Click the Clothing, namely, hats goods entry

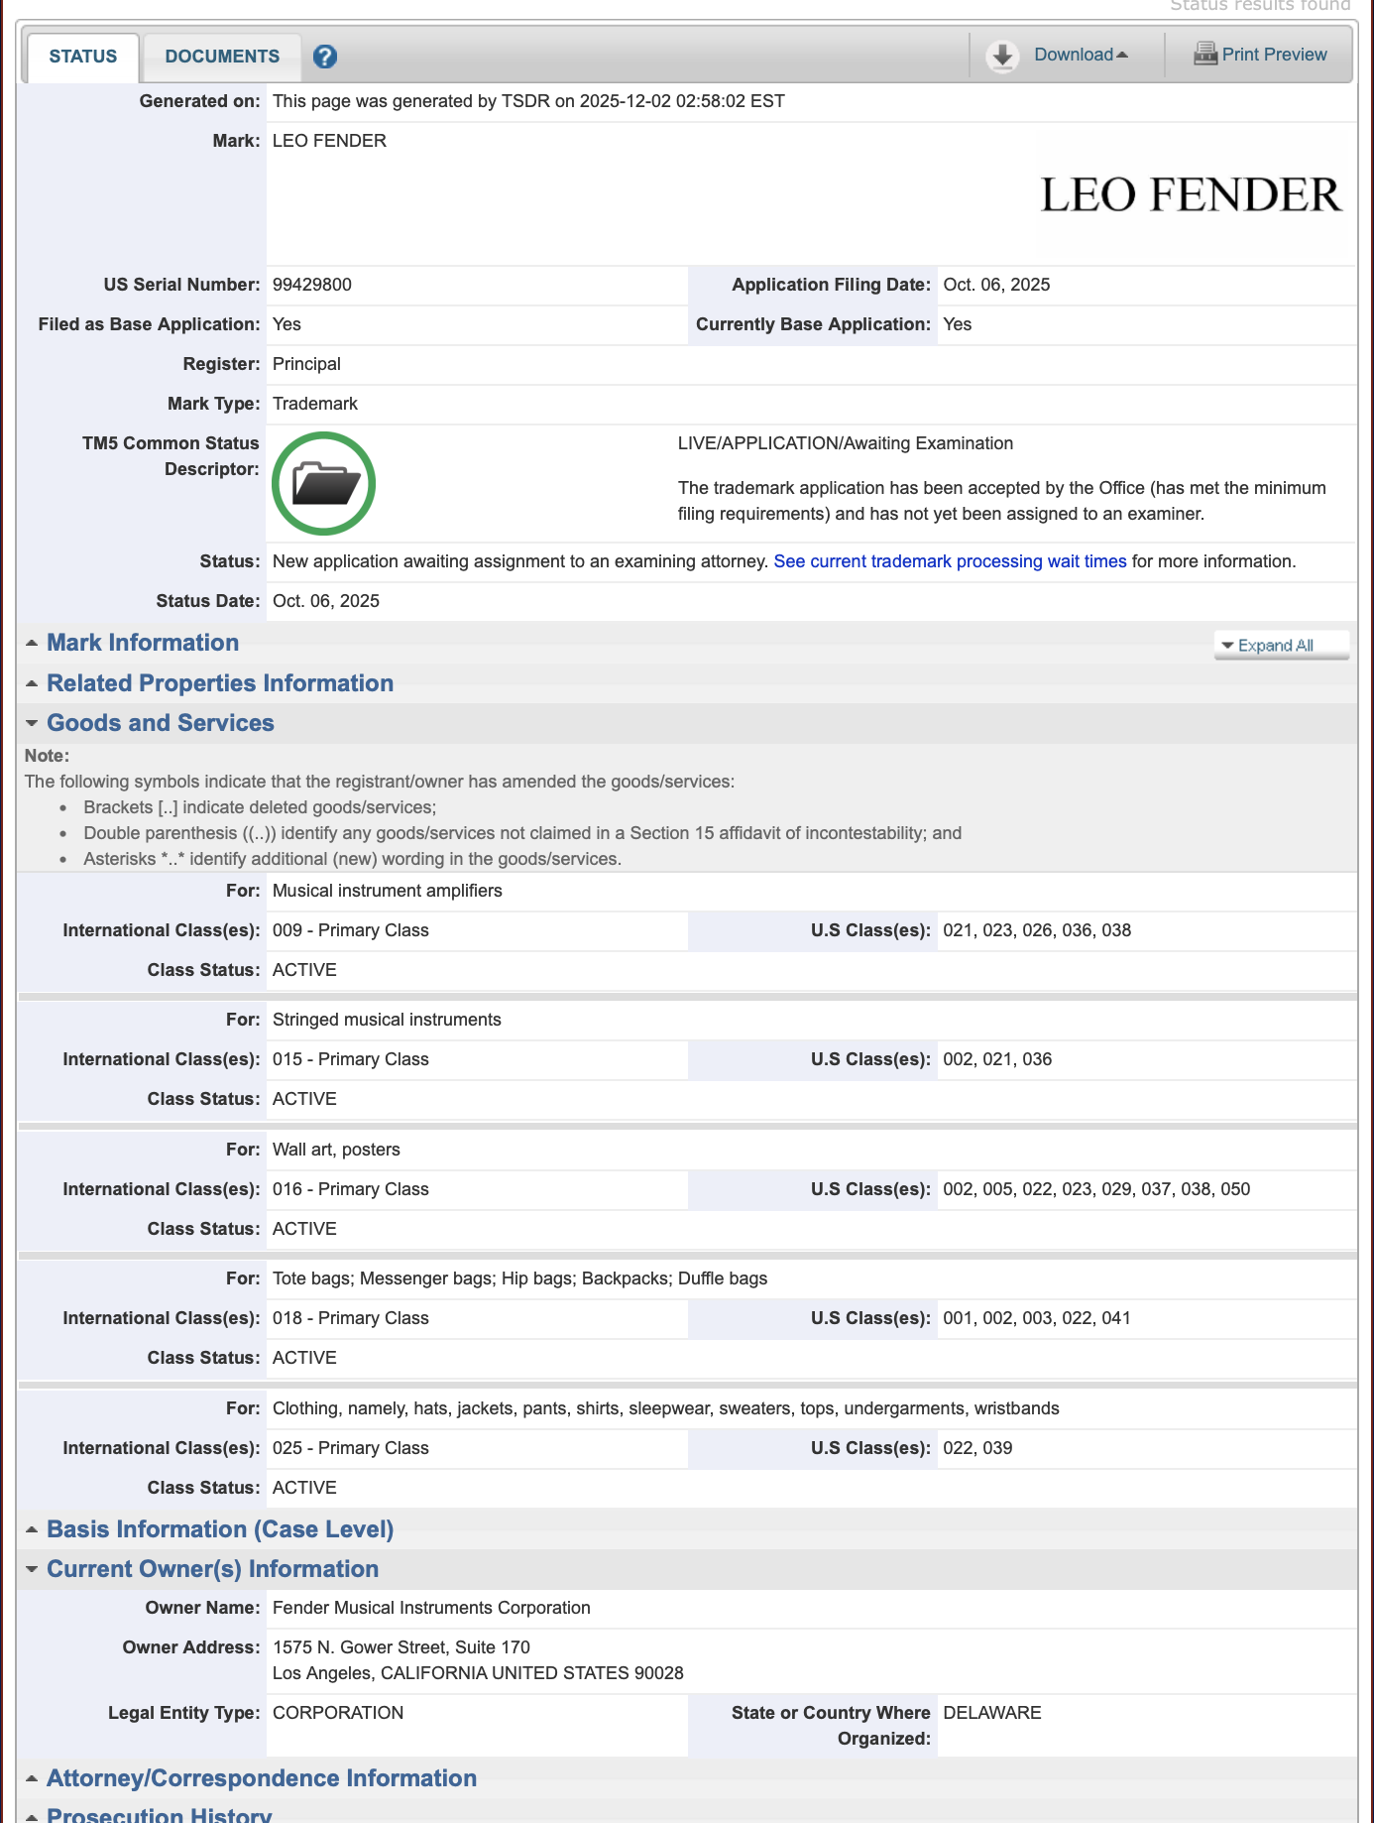point(666,1408)
